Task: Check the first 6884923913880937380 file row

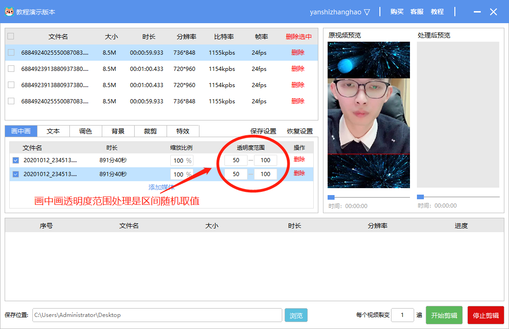Action: (11, 69)
